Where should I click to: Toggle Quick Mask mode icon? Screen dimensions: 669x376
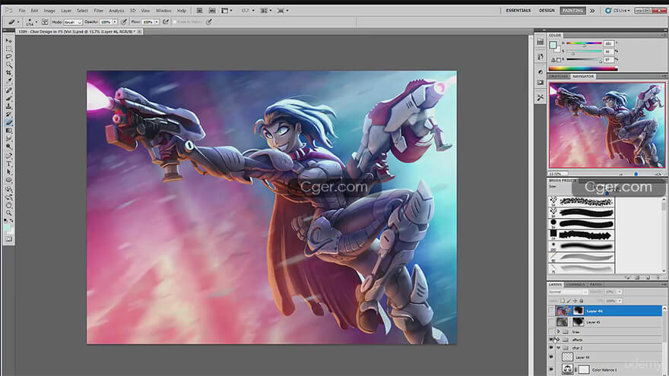[x=8, y=239]
